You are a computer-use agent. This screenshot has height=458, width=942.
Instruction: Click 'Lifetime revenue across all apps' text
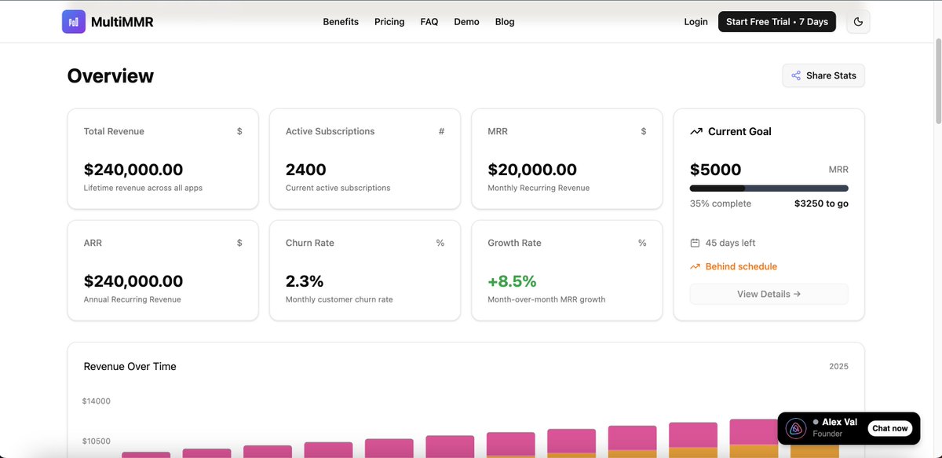(x=143, y=188)
